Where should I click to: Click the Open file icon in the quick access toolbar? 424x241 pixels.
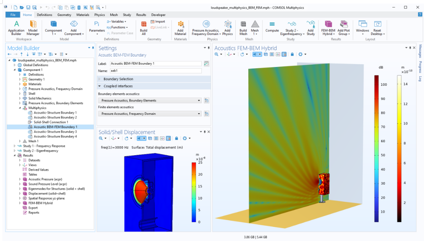point(22,7)
